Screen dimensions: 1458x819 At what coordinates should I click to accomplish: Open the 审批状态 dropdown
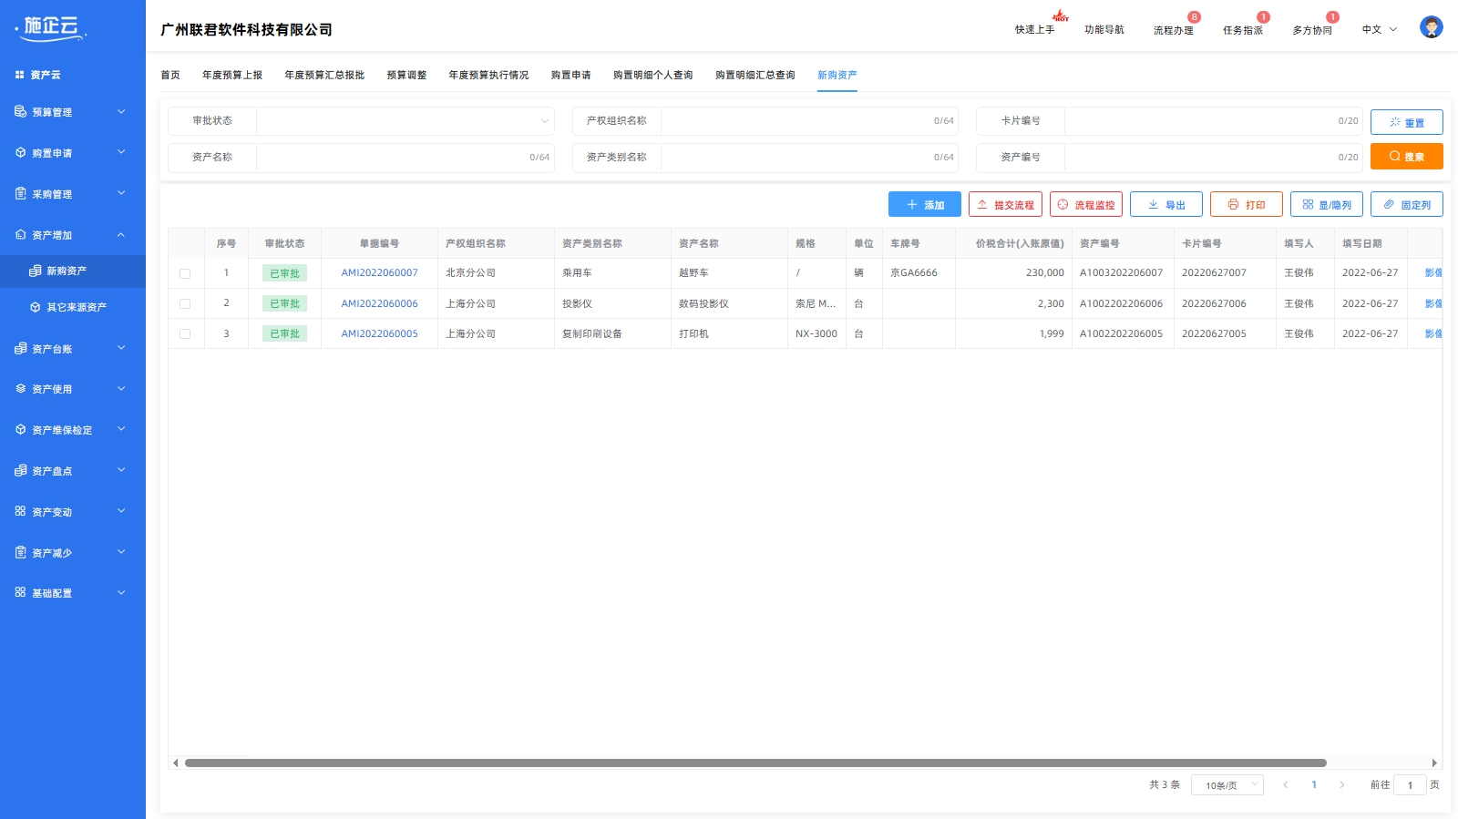[x=405, y=120]
